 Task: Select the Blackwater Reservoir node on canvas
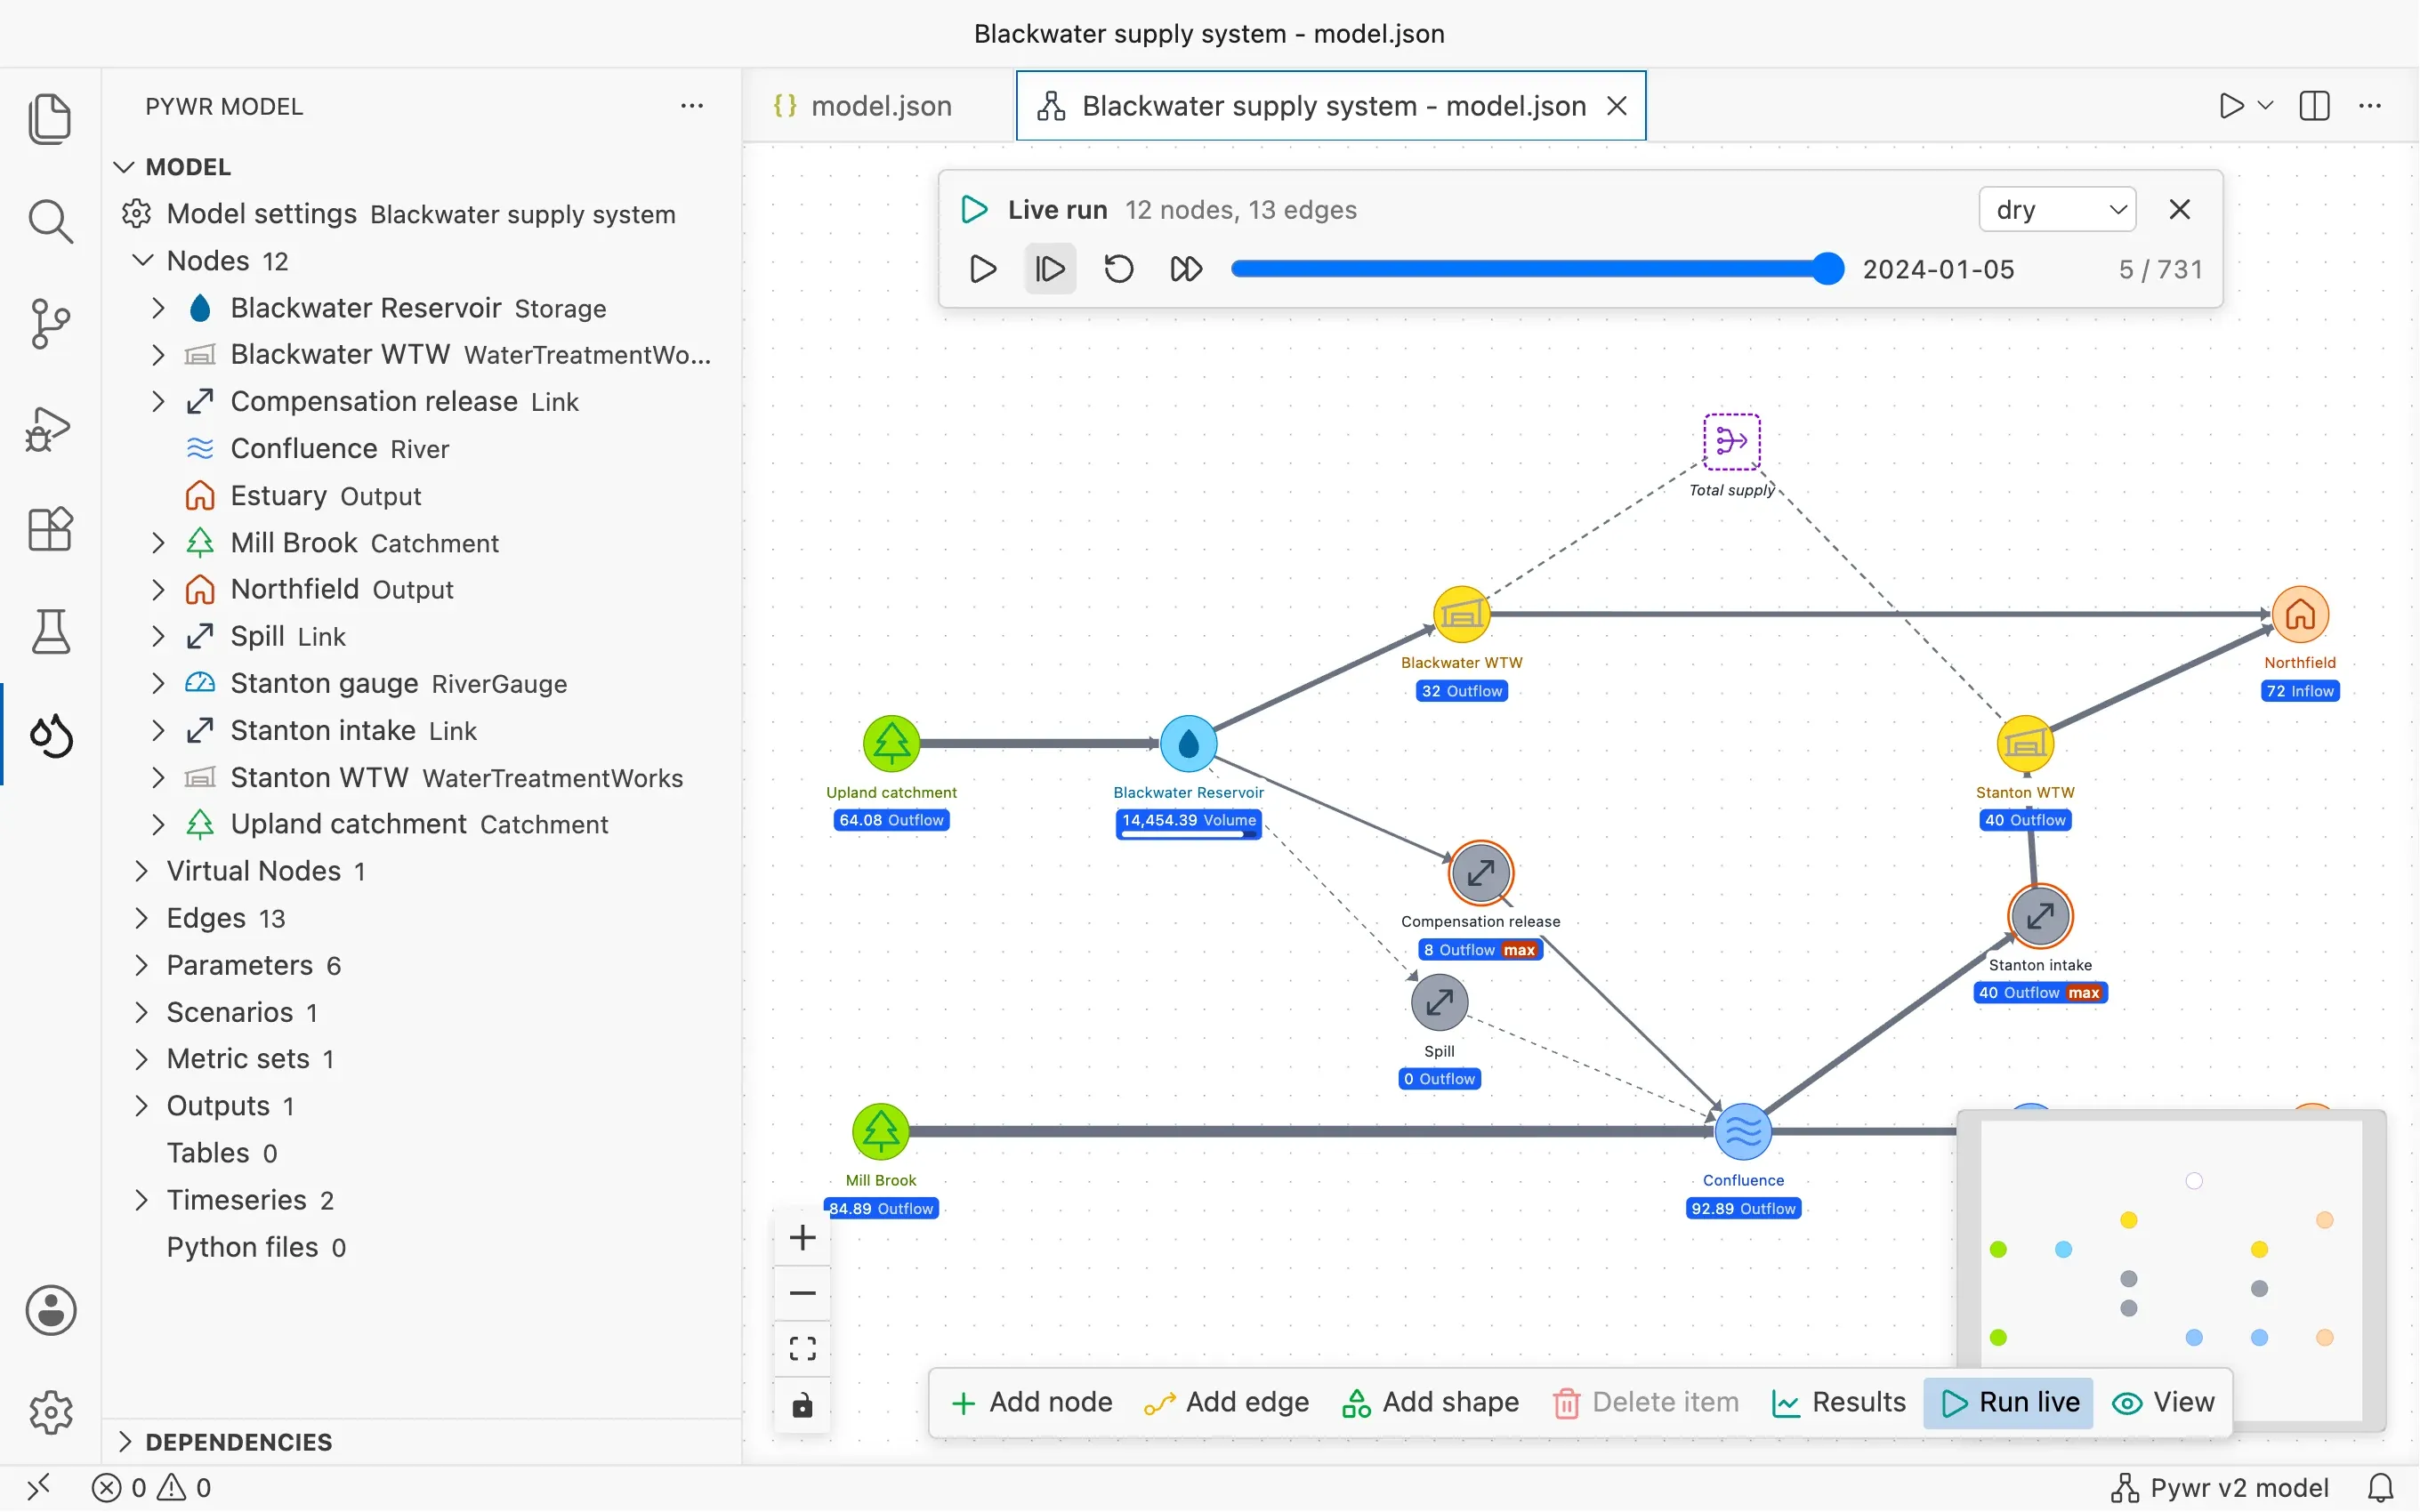(x=1188, y=743)
